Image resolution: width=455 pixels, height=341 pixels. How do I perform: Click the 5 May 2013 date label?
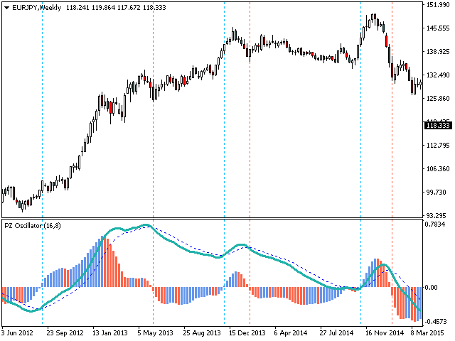coord(156,332)
